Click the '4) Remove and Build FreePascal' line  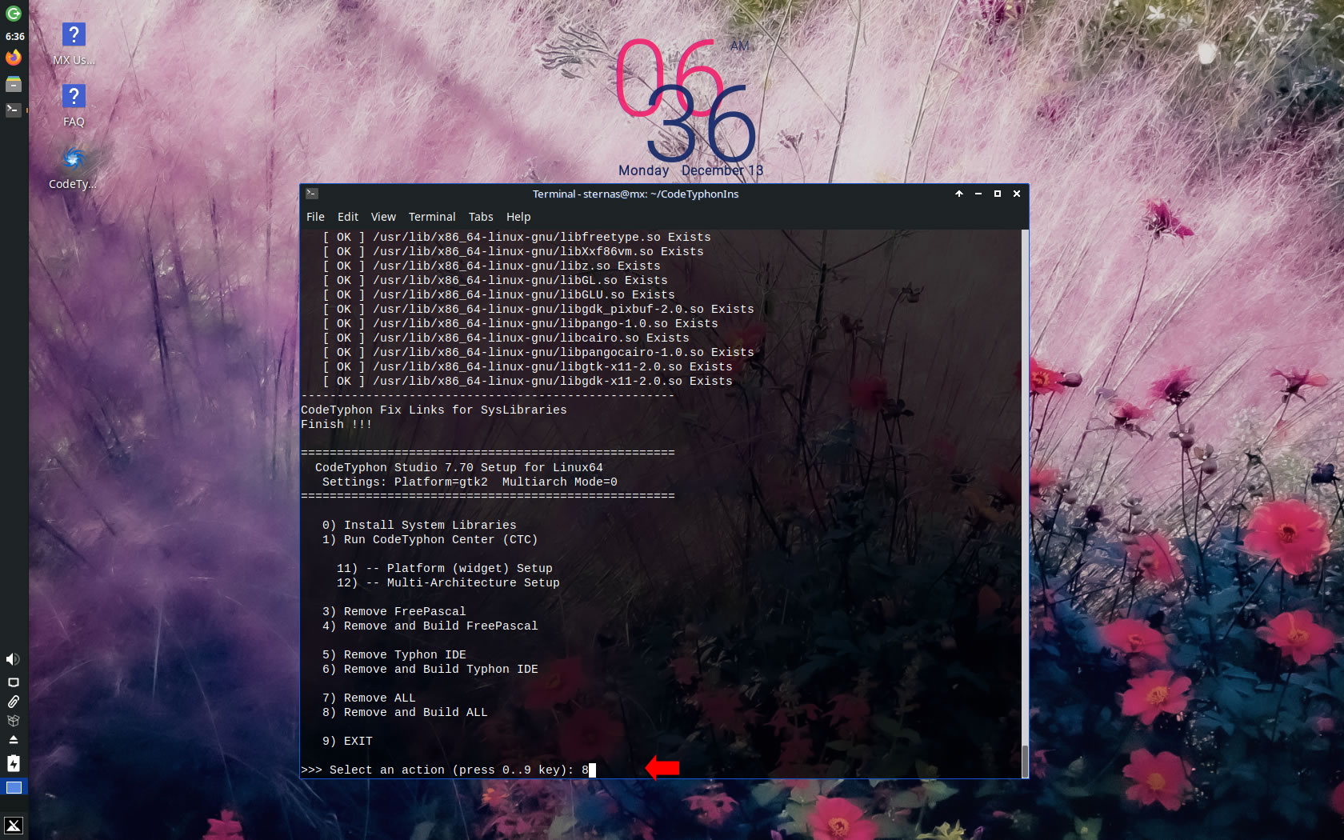[430, 626]
